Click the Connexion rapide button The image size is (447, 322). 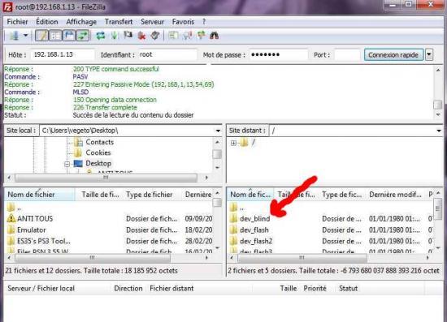pyautogui.click(x=393, y=55)
